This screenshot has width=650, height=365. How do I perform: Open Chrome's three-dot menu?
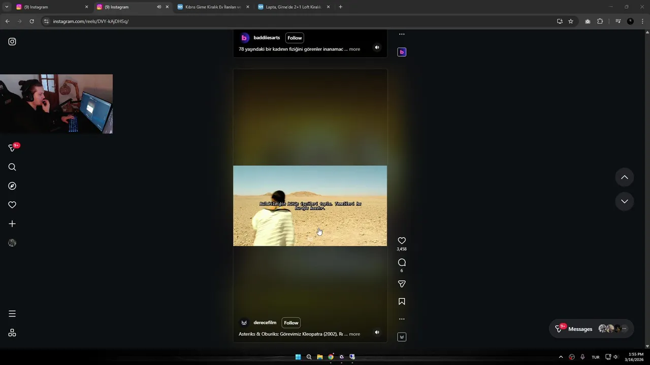tap(643, 21)
